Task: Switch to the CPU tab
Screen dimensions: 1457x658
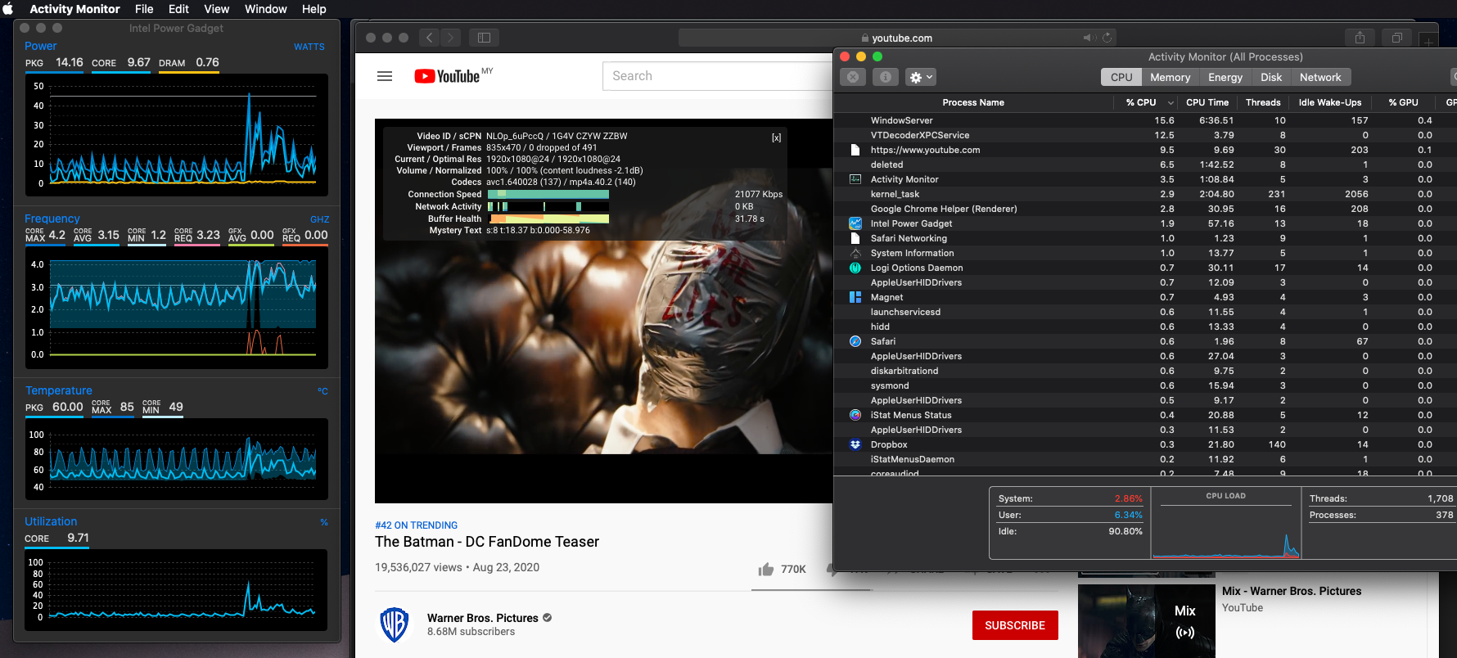Action: coord(1121,77)
